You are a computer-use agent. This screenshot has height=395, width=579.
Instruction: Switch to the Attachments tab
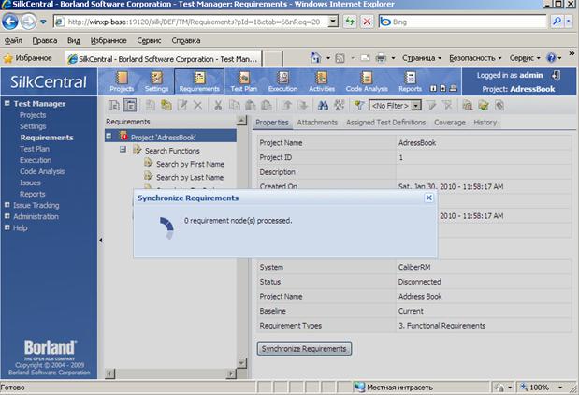[317, 123]
